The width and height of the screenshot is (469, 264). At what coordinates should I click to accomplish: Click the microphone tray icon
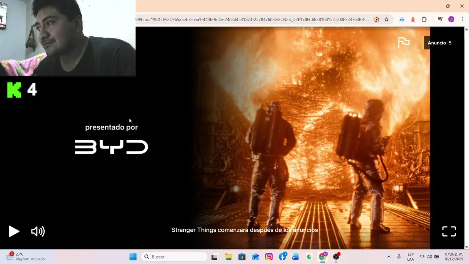coord(399,257)
